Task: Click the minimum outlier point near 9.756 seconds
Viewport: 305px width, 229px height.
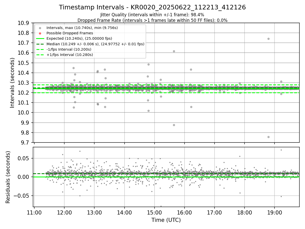Action: point(268,137)
